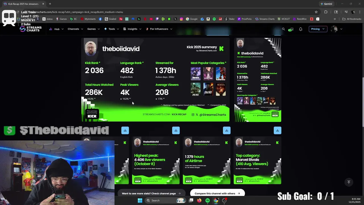
Task: Open the Spotify bookmark icon
Action: 214,19
